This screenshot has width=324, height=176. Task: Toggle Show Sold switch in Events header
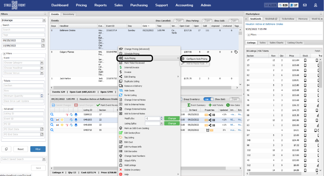tap(234, 21)
